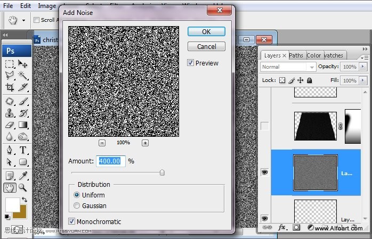Viewport: 372px width, 239px height.
Task: Zoom in the noise preview with plus
Action: coord(145,143)
